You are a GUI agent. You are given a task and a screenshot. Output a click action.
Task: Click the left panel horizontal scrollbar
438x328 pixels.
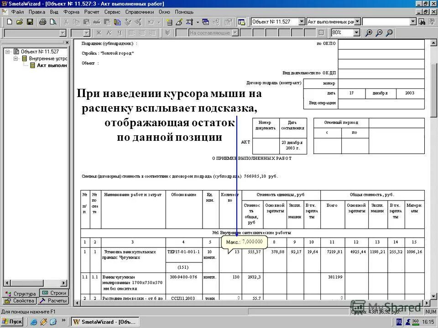36,283
